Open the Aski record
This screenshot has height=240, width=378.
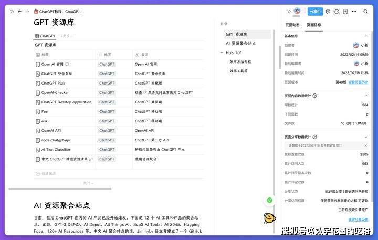(x=45, y=121)
